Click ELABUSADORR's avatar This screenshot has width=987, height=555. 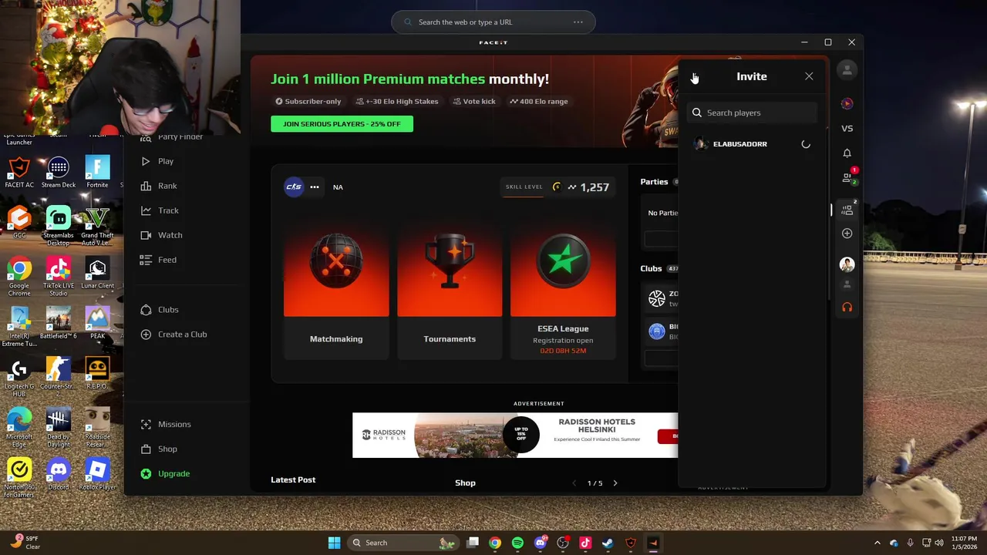tap(700, 144)
